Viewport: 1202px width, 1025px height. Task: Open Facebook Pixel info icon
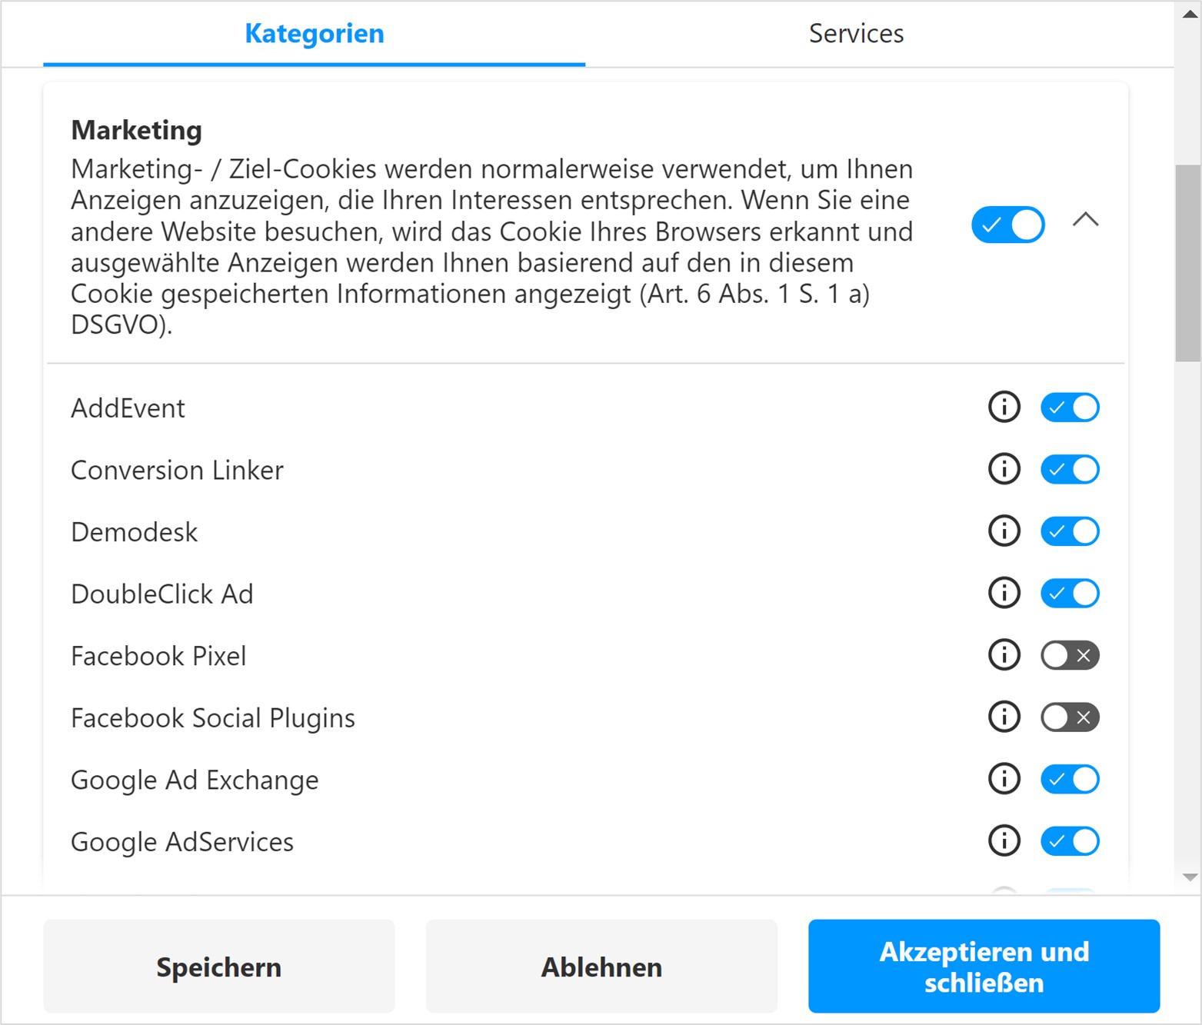pos(1004,655)
